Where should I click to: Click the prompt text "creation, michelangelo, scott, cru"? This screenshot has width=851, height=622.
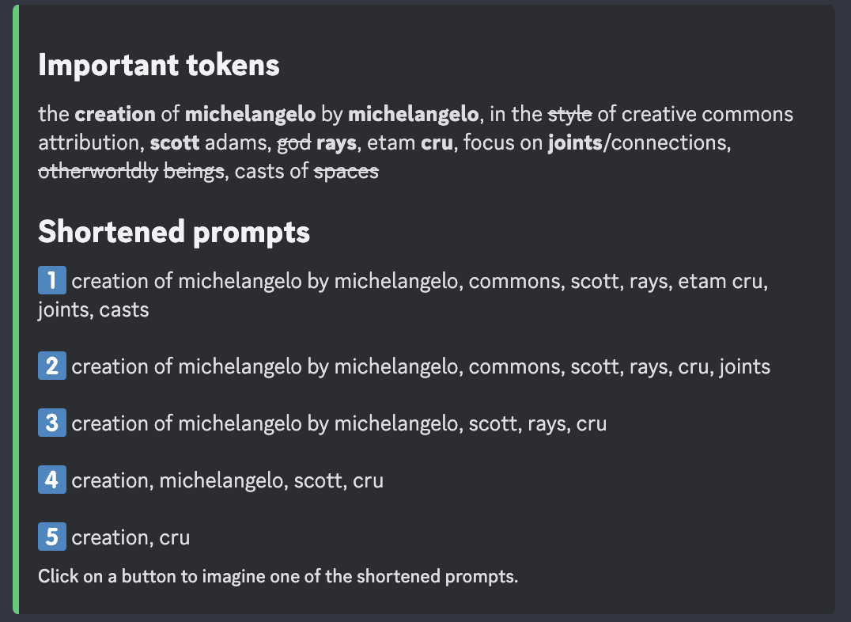228,481
